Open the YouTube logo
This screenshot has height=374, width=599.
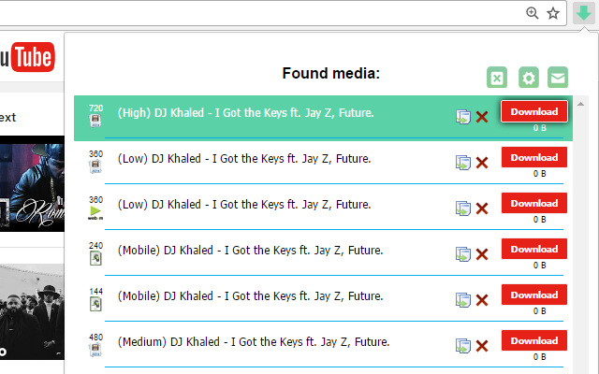(27, 57)
